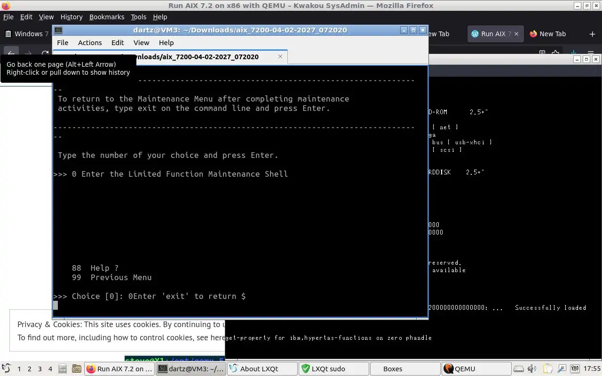Screen dimensions: 602x376
Task: Activate the Firefox 'Run AIX 7.2 on' taskbar button
Action: (x=119, y=369)
